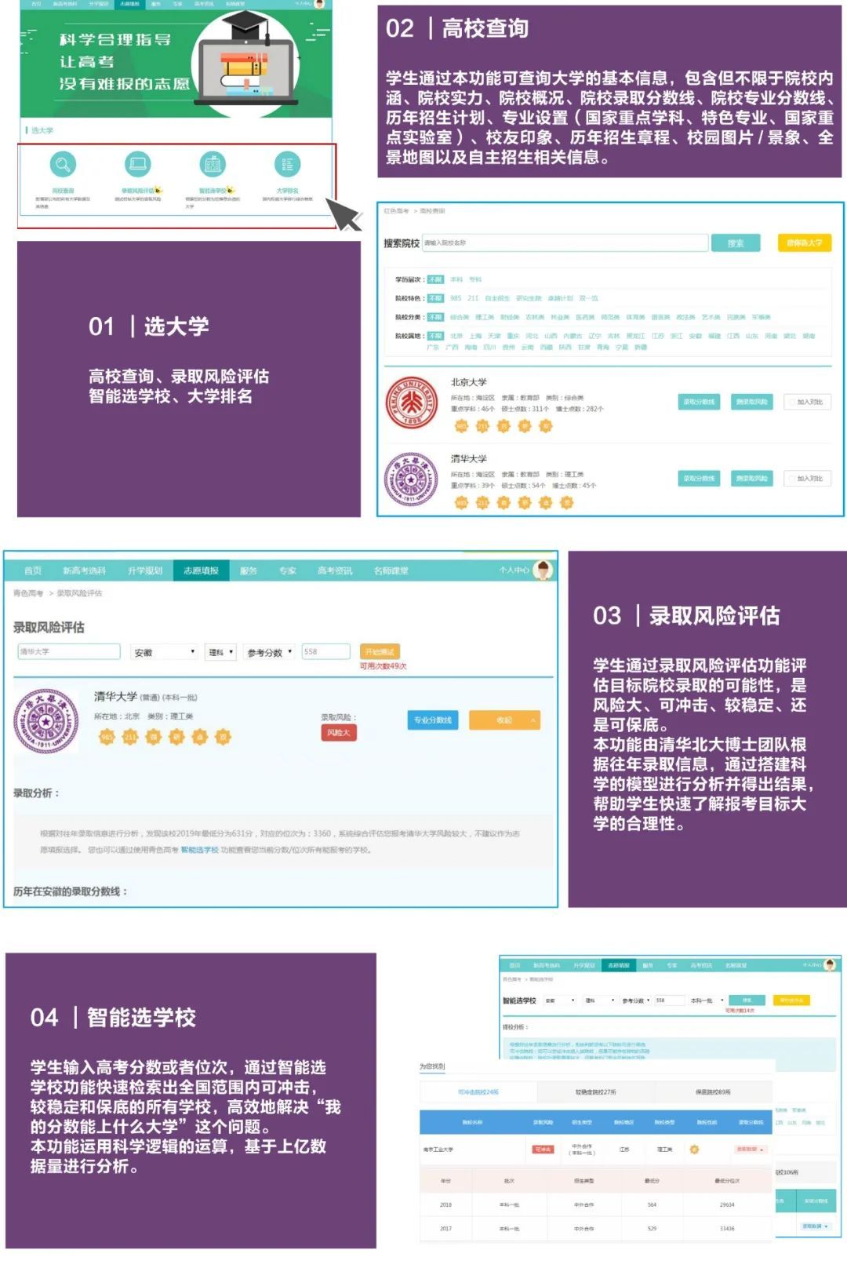
Task: Click the Peking University emblem
Action: tap(412, 403)
